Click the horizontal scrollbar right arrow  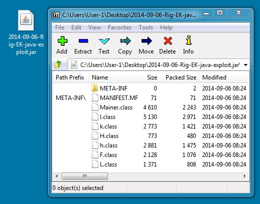click(x=245, y=176)
